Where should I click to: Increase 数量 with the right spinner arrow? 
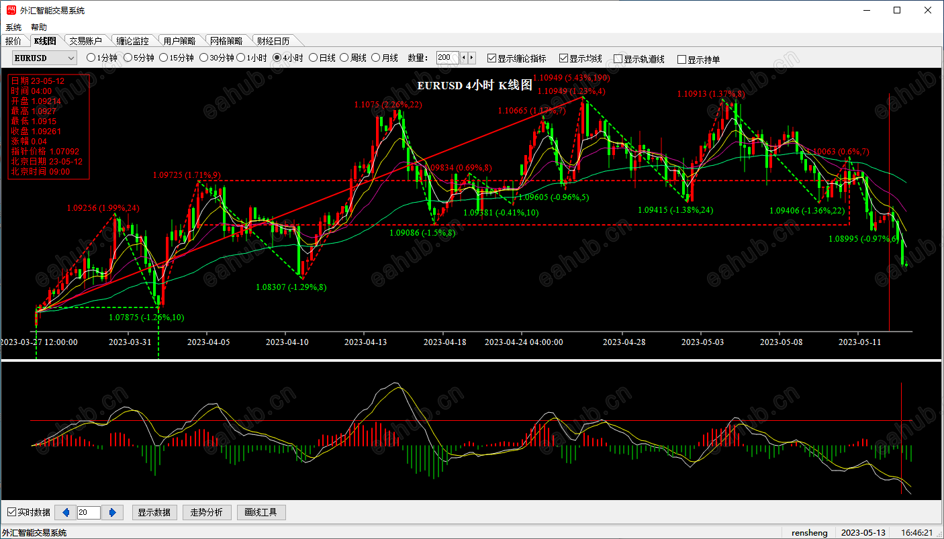[x=472, y=58]
